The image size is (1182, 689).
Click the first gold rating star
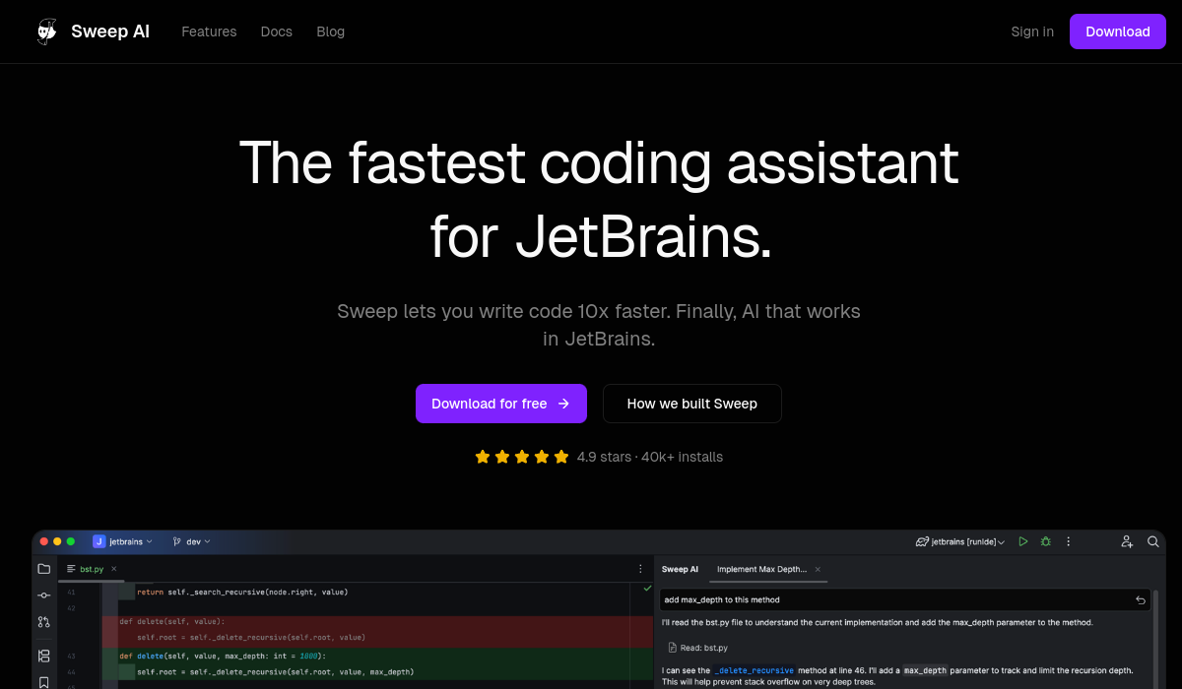[x=483, y=457]
